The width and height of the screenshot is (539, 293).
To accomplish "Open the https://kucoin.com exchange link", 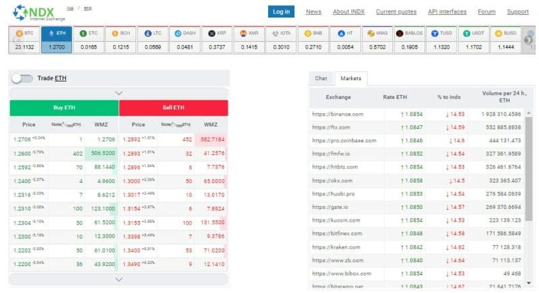I will click(336, 220).
